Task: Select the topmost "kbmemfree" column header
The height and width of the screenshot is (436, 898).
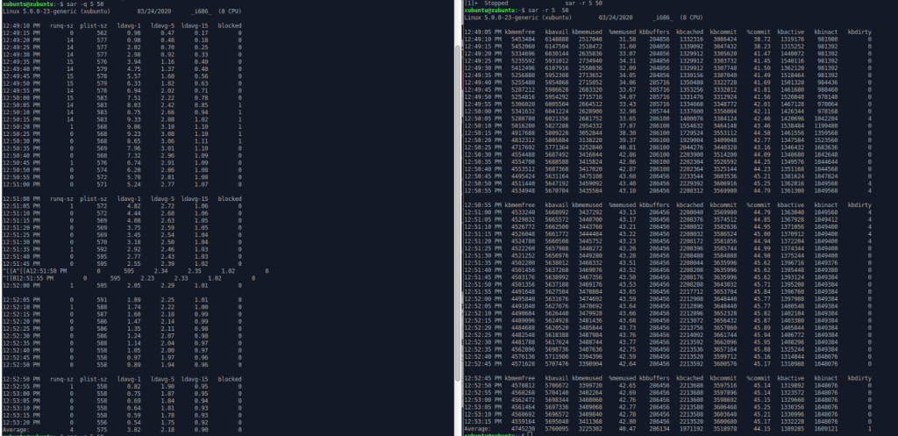Action: click(527, 31)
